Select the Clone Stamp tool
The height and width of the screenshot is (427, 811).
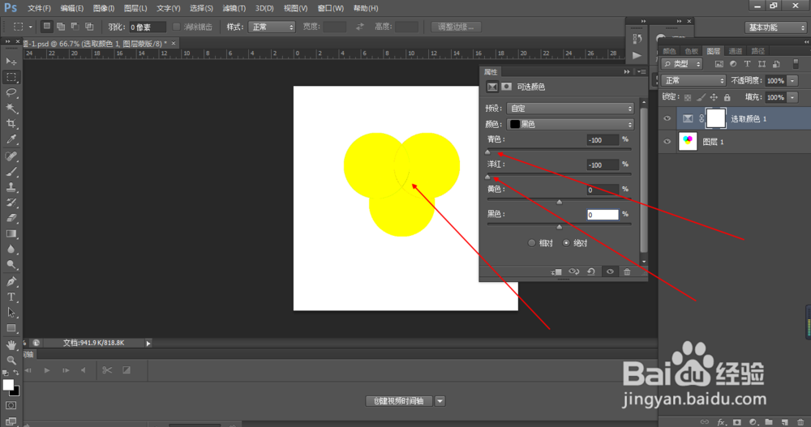click(11, 187)
